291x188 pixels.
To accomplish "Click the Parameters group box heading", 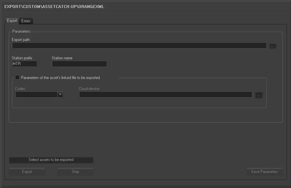I will pyautogui.click(x=21, y=32).
